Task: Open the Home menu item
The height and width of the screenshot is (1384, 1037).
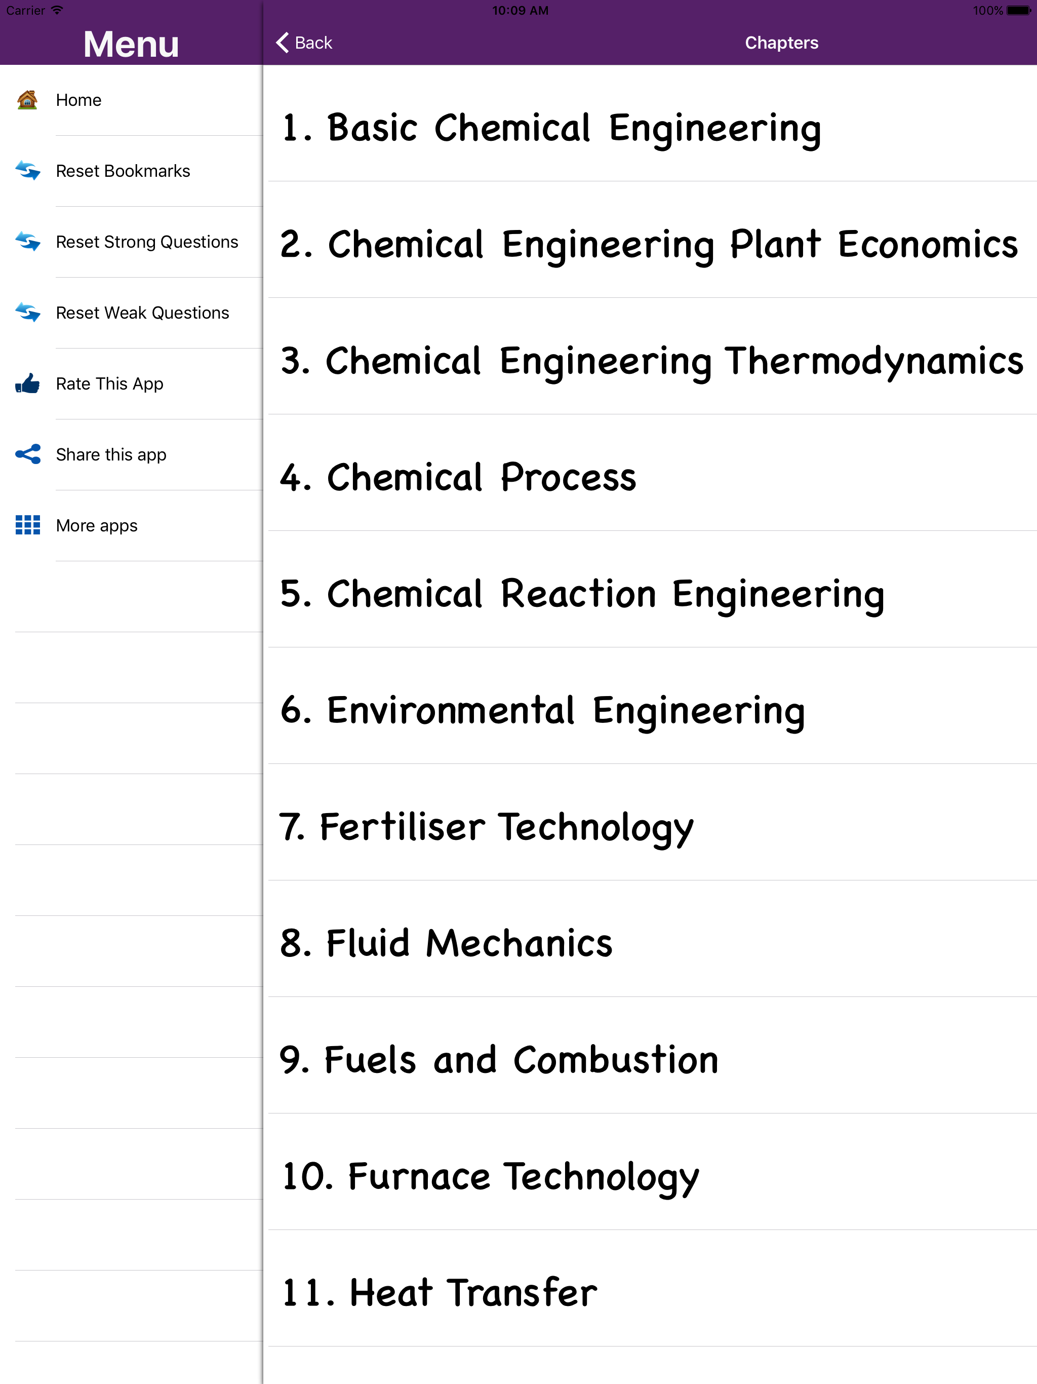Action: click(x=79, y=100)
